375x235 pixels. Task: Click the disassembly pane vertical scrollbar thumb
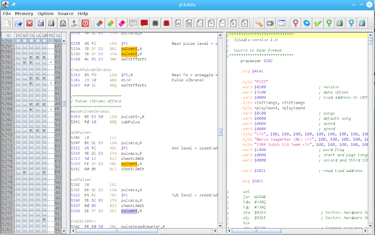click(220, 132)
